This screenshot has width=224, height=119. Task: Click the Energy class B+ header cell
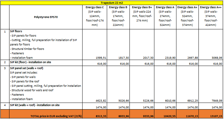point(142,17)
